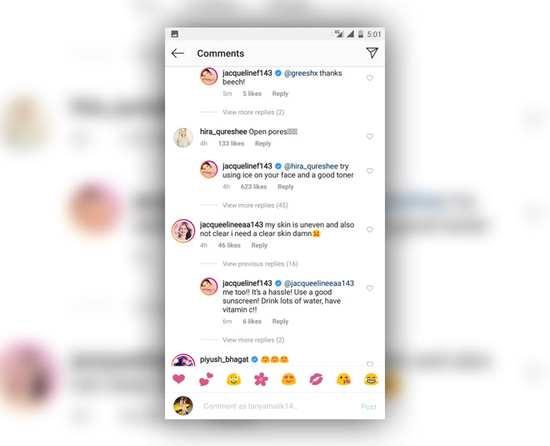Screen dimensions: 550x446
Task: Tap the back arrow in Comments header
Action: 177,53
